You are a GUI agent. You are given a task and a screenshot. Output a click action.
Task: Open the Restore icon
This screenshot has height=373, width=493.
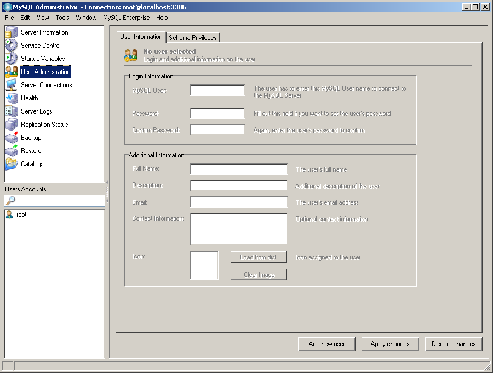click(x=11, y=151)
